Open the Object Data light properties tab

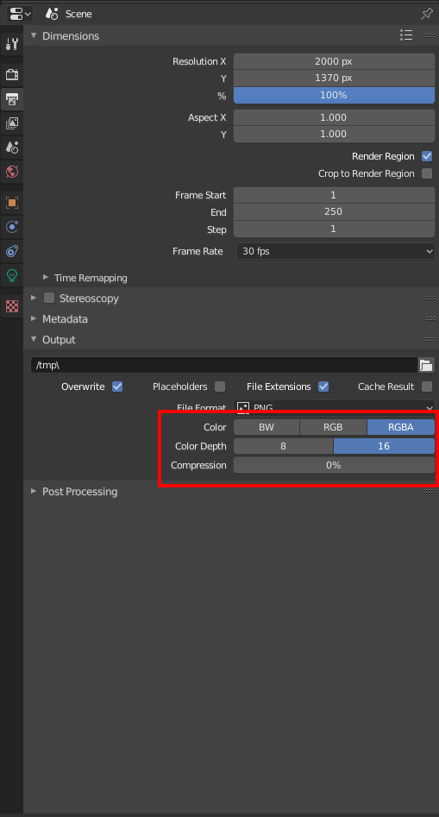click(x=12, y=275)
